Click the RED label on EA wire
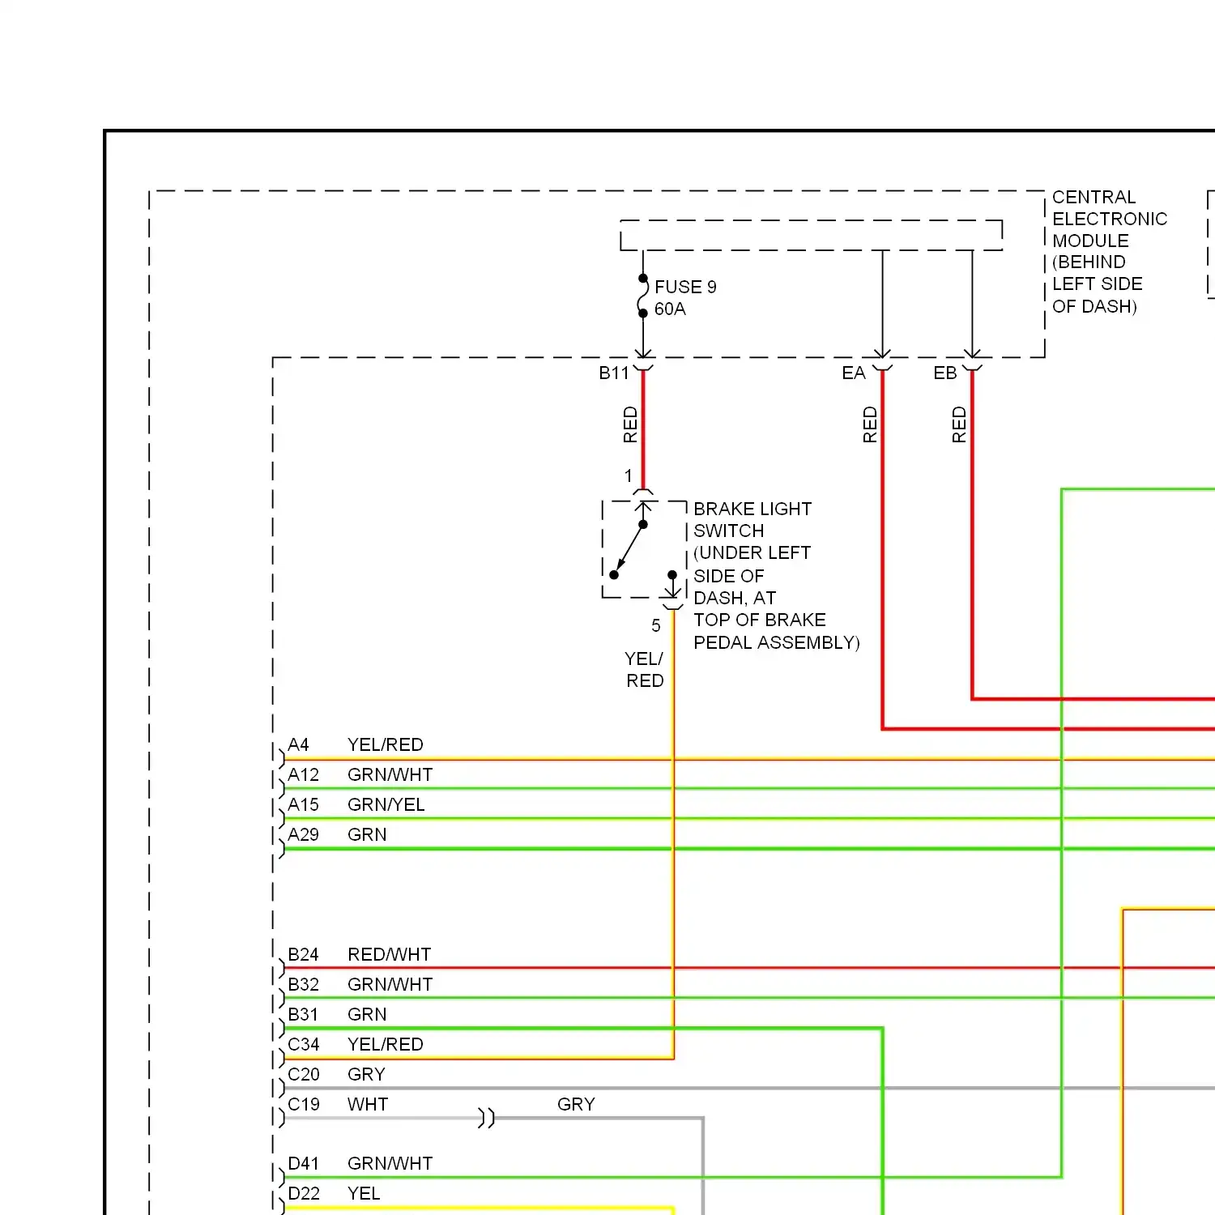This screenshot has width=1215, height=1215. [870, 424]
